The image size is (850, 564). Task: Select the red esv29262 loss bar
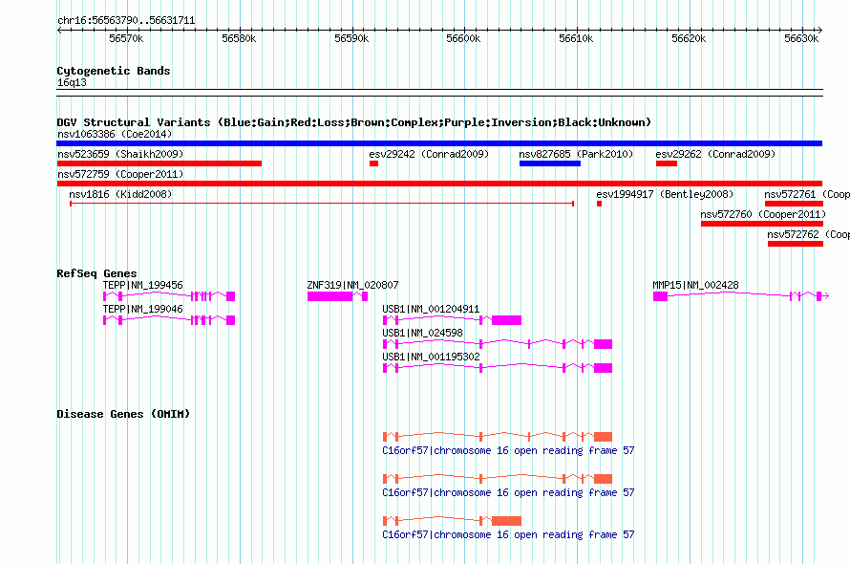(667, 163)
